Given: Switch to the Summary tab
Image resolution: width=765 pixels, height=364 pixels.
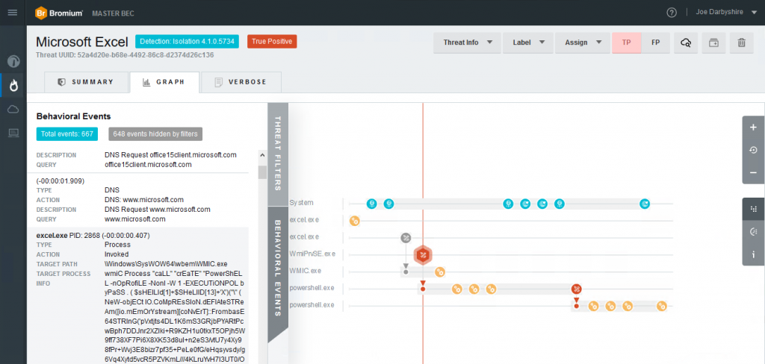Looking at the screenshot, I should coord(86,82).
